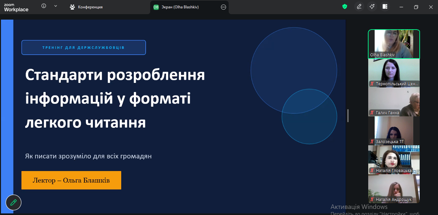Click the orange Лектор – Ольга Блашків label

coord(71,180)
